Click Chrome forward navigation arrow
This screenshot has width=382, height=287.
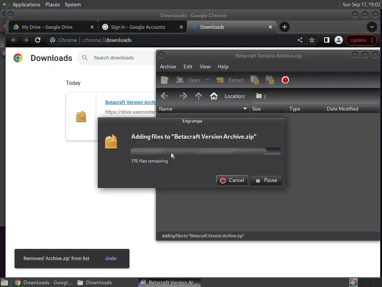click(x=26, y=40)
